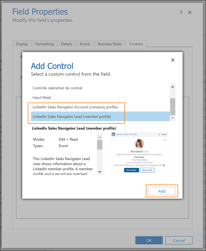
Task: Select Contrôle calendrier de contrat control
Action: tap(100, 88)
